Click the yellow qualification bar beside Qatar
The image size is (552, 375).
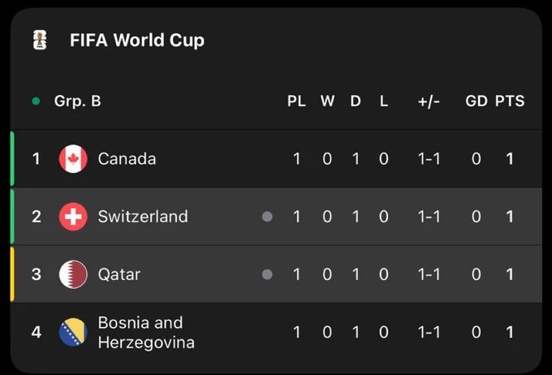(12, 274)
